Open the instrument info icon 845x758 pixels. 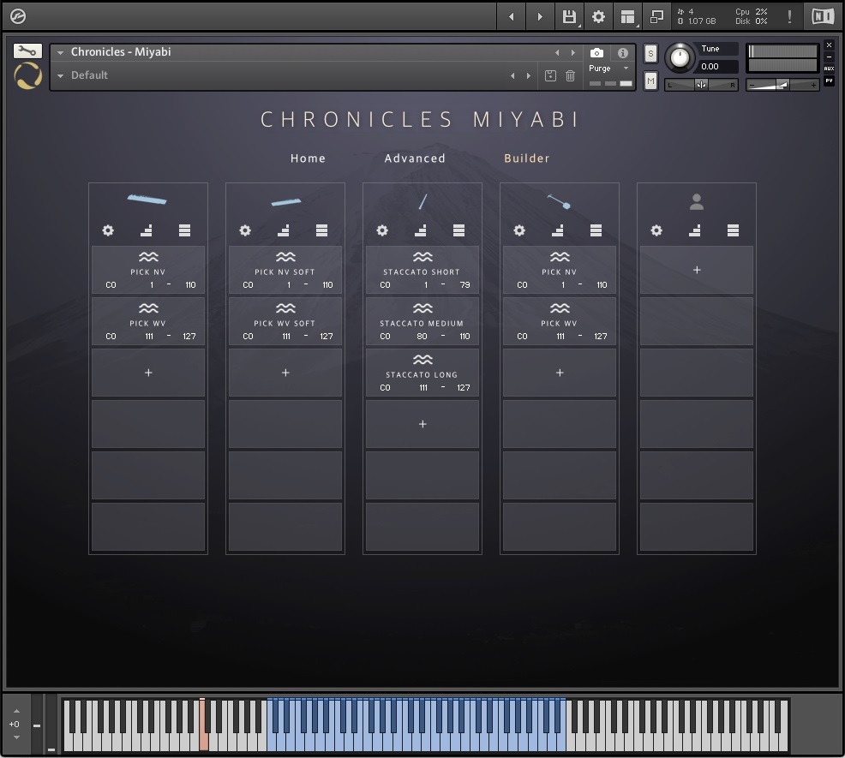coord(623,53)
